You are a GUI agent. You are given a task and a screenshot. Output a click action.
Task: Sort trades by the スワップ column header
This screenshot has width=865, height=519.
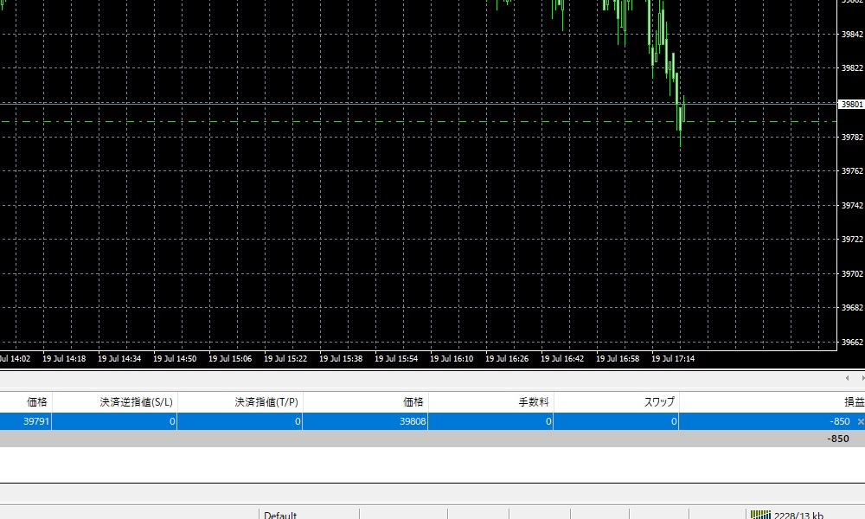[x=661, y=401]
